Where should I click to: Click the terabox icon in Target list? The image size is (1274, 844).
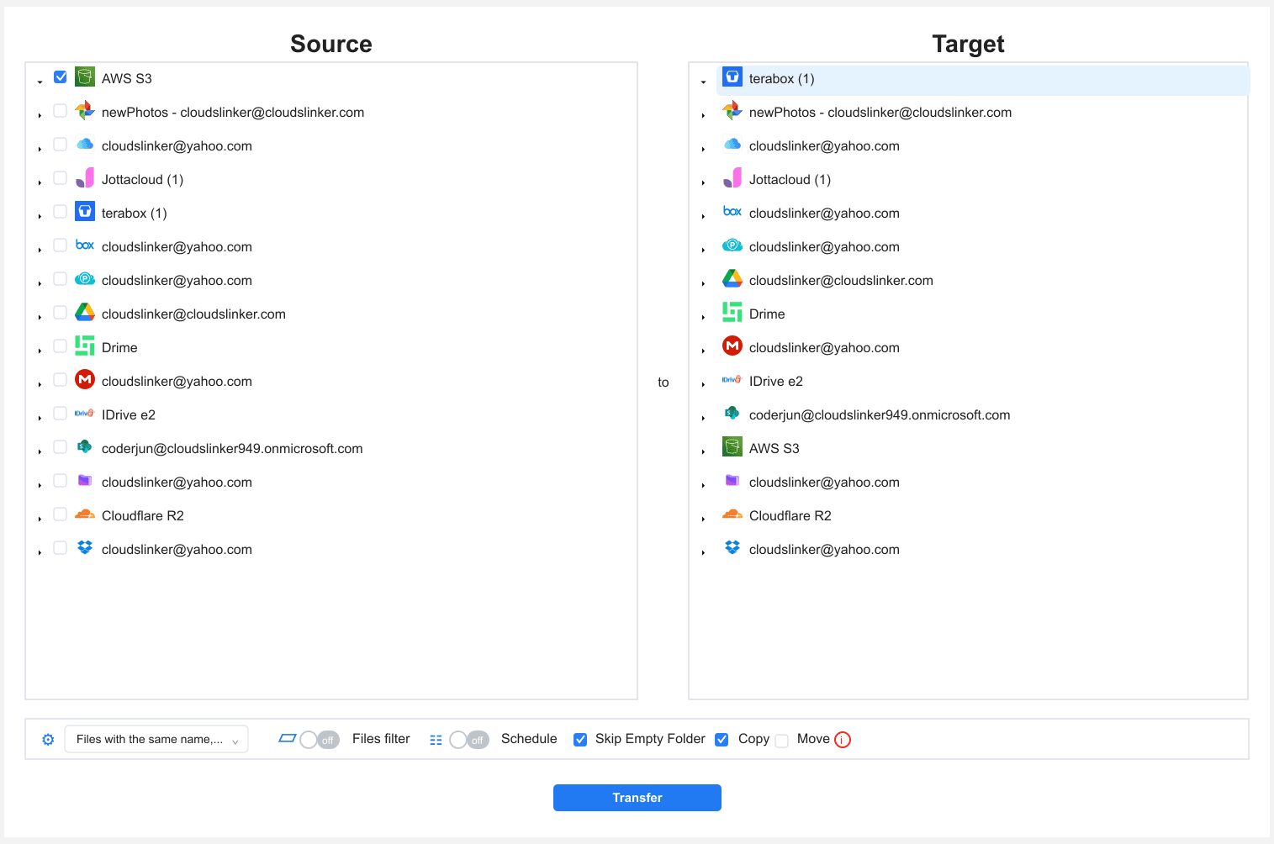(x=732, y=77)
